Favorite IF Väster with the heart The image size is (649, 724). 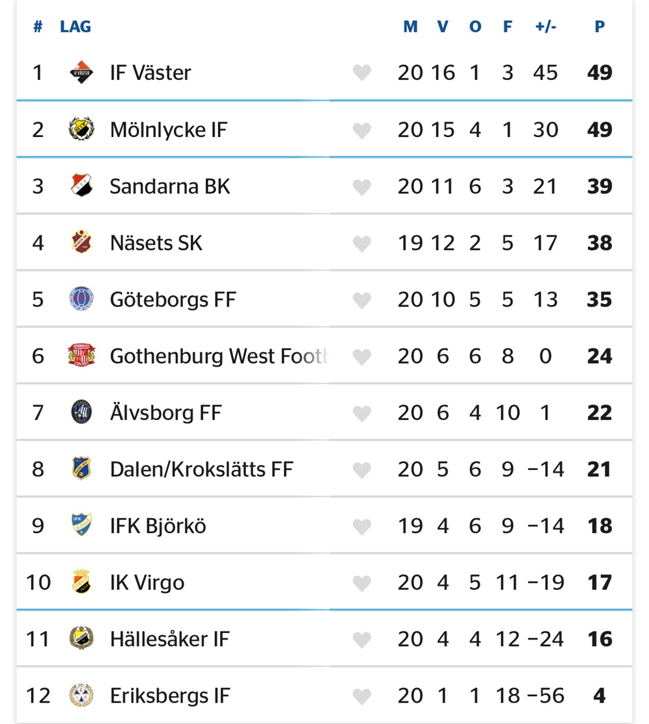(361, 73)
